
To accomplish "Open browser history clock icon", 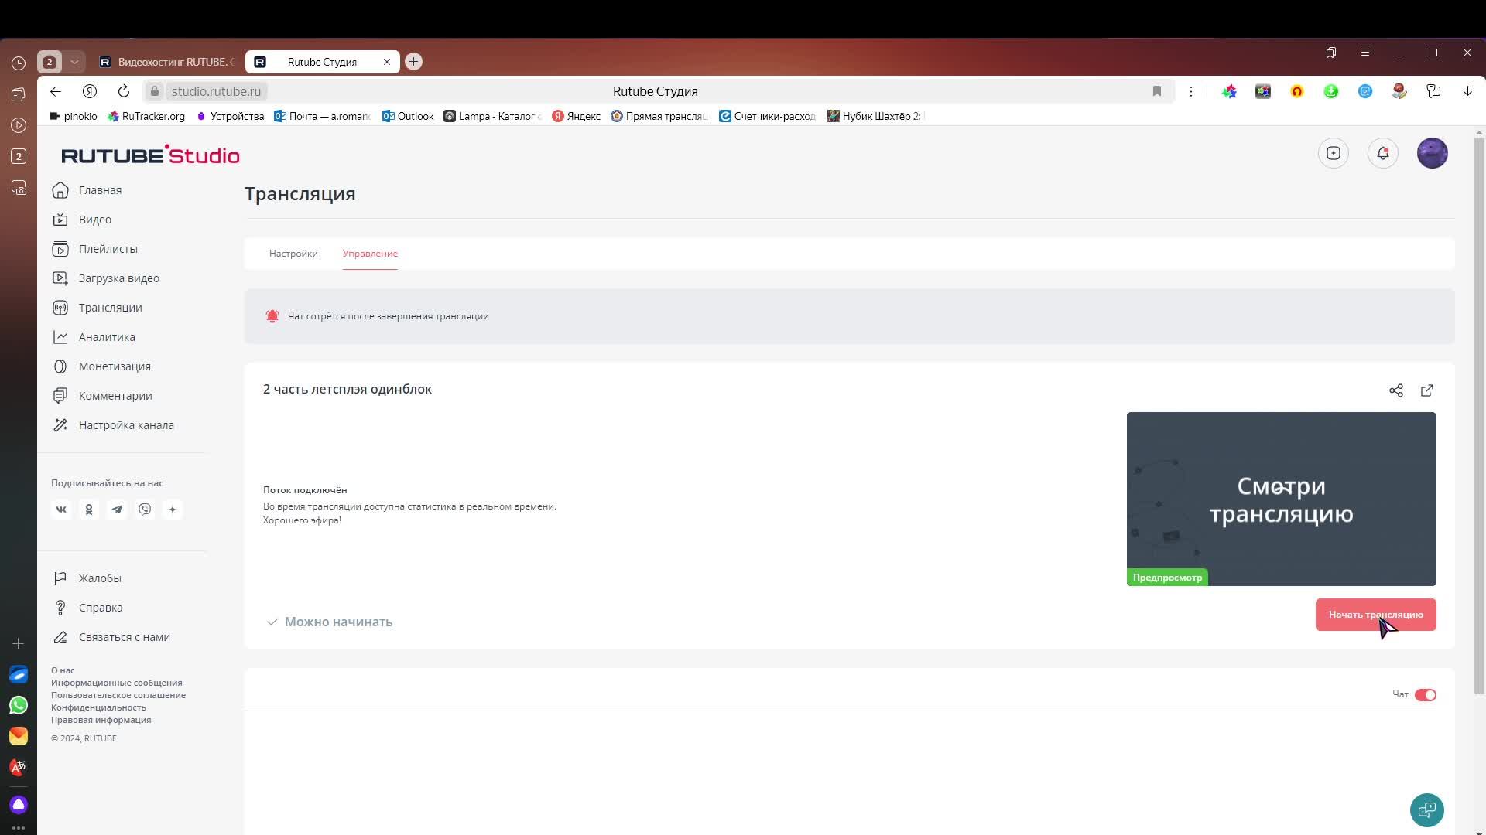I will point(19,63).
